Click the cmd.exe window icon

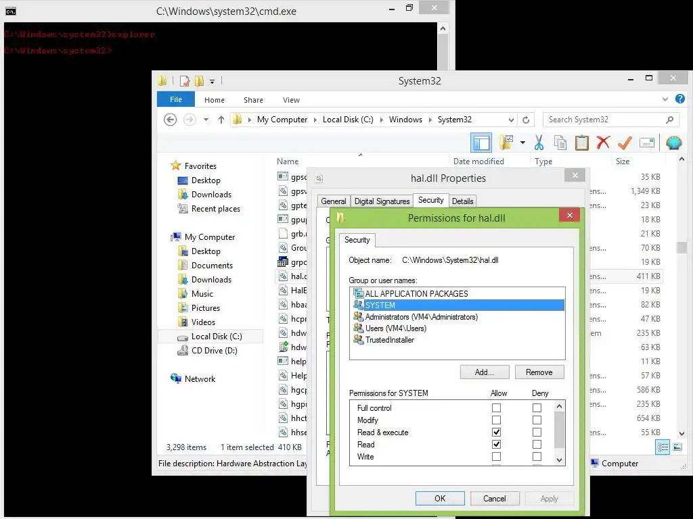pyautogui.click(x=11, y=11)
